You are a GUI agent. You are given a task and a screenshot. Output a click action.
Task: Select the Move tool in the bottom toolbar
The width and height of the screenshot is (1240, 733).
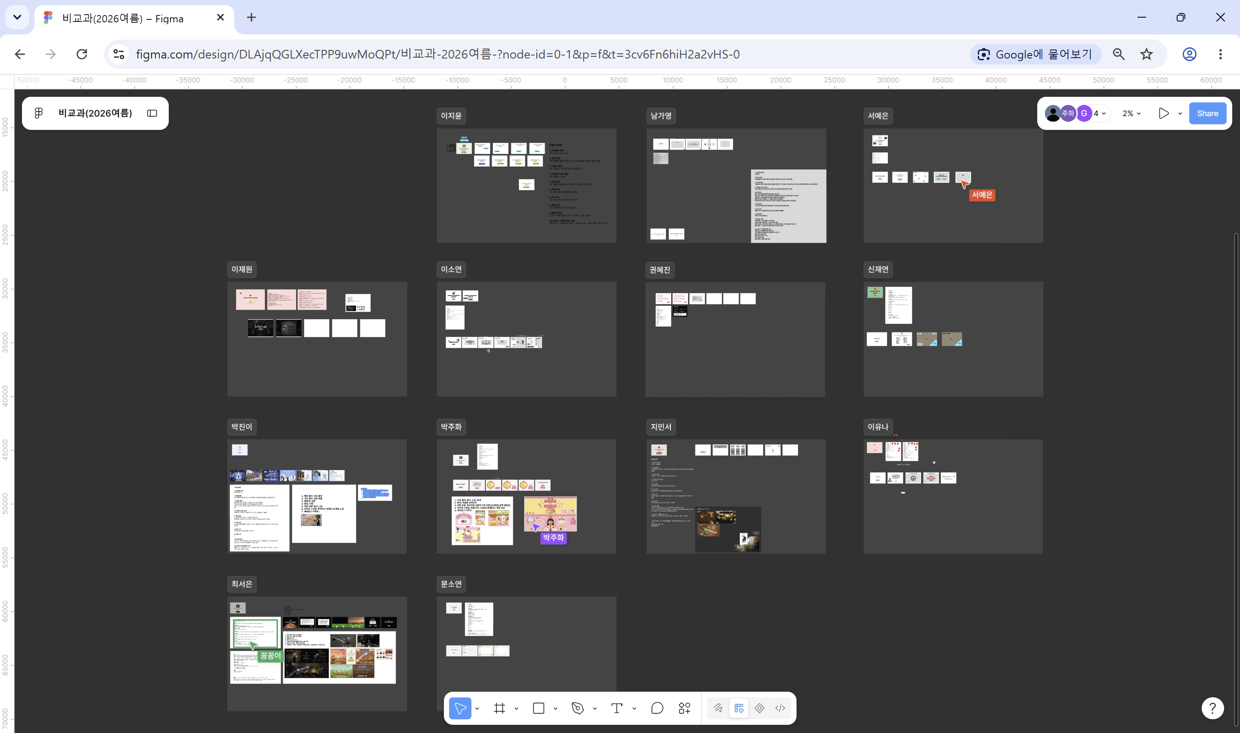click(x=460, y=708)
